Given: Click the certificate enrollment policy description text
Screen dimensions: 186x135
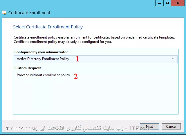Looking at the screenshot, I should [94, 40].
